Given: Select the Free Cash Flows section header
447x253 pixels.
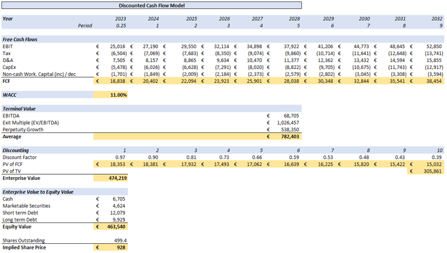Looking at the screenshot, I should [20, 40].
